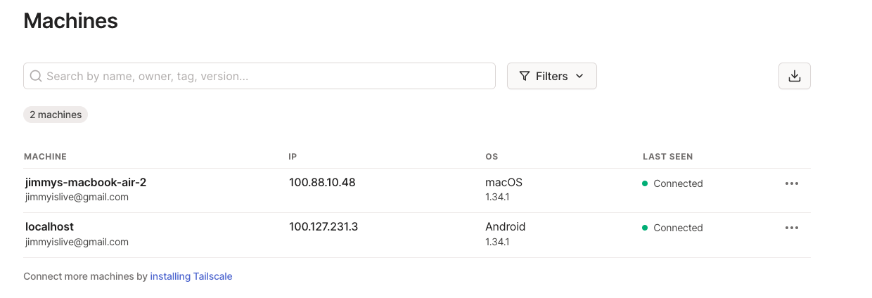
Task: Click the IP column header
Action: (293, 157)
